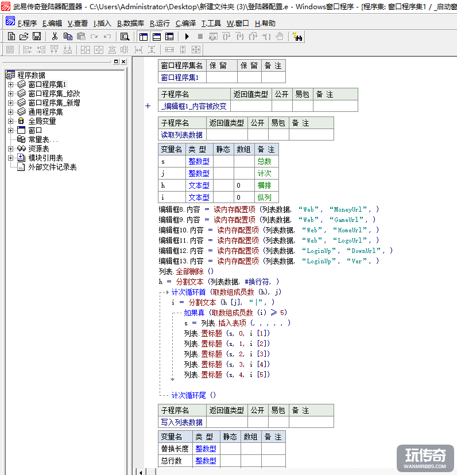457x475 pixels.
Task: Expand the 通用程序集 tree node
Action: tap(10, 112)
